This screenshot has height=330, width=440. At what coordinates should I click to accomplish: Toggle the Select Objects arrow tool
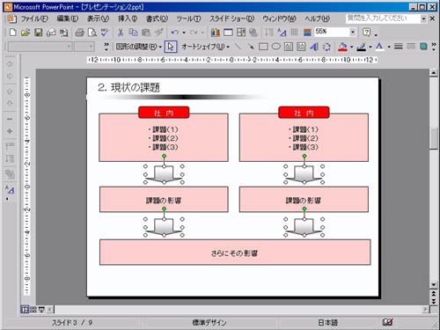pyautogui.click(x=171, y=47)
